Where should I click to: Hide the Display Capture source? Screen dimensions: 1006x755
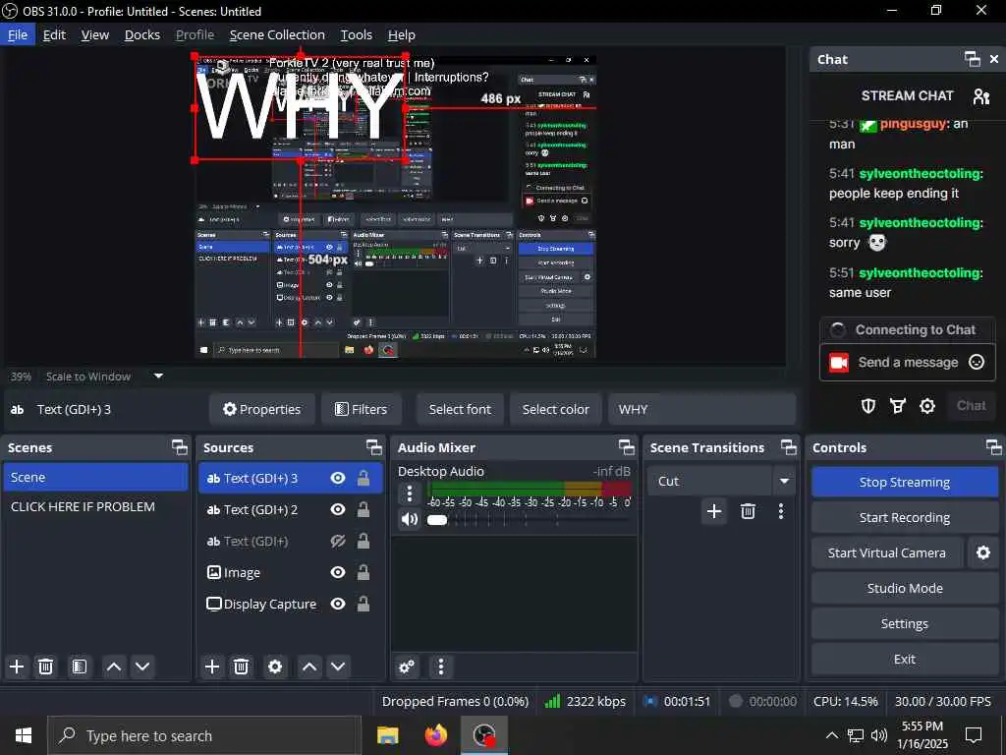tap(338, 605)
